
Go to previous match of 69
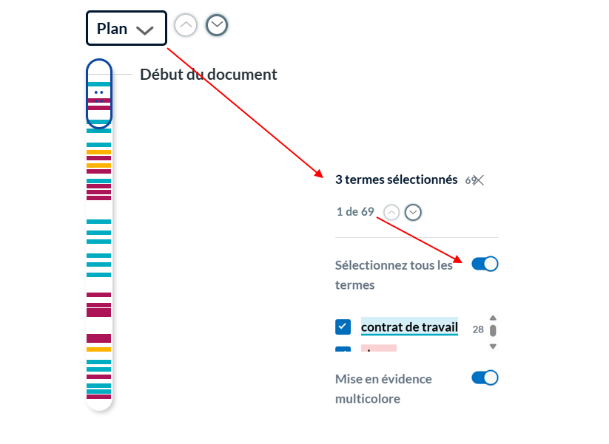tap(391, 212)
